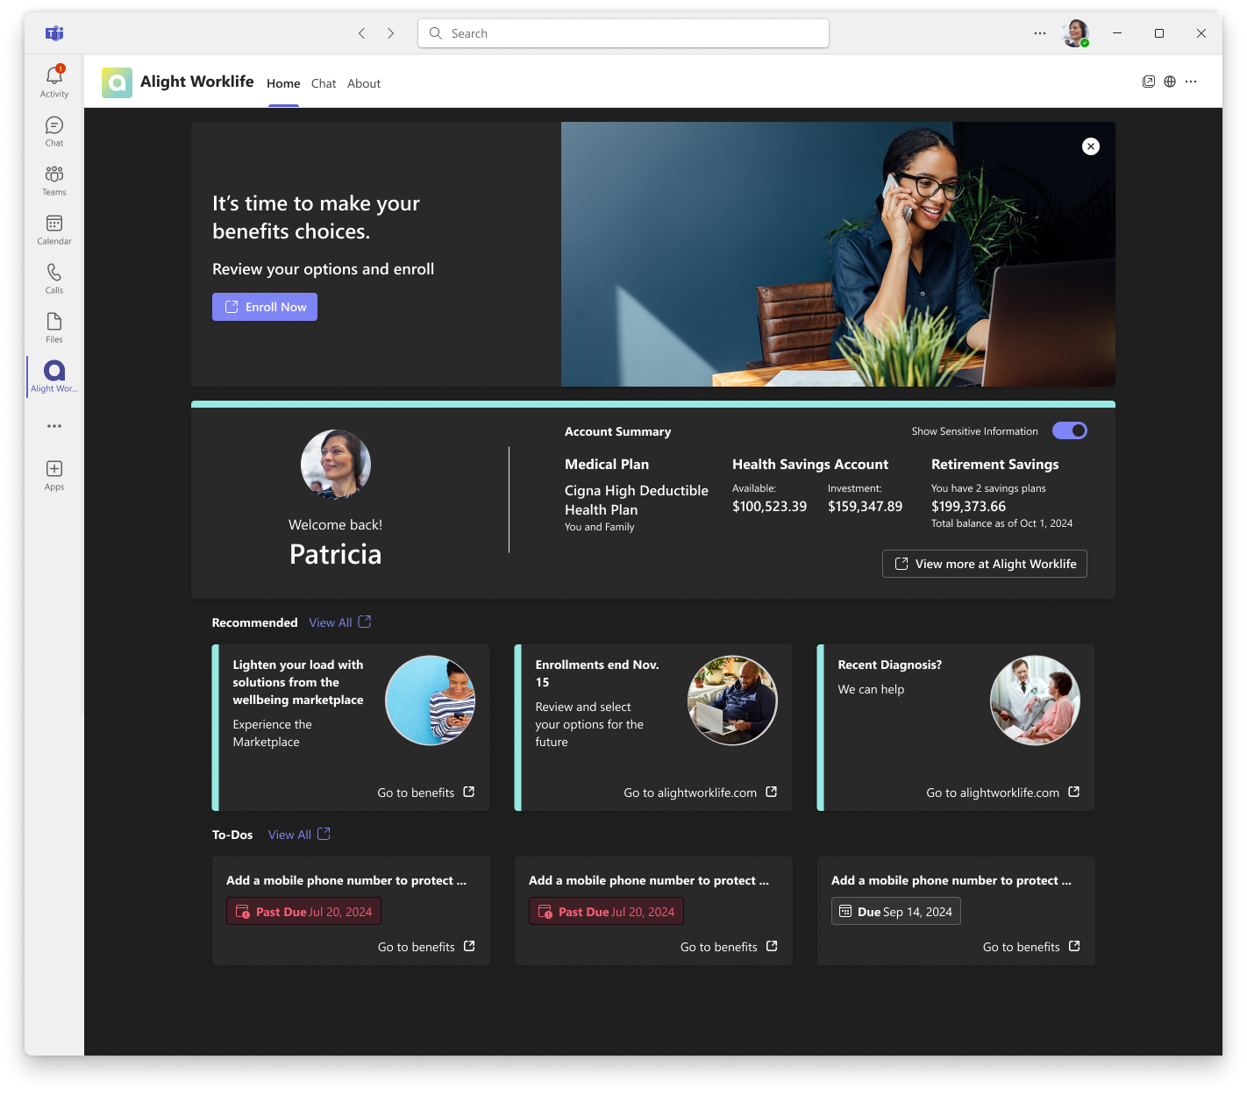Open the Calendar app
The width and height of the screenshot is (1247, 1102).
54,230
